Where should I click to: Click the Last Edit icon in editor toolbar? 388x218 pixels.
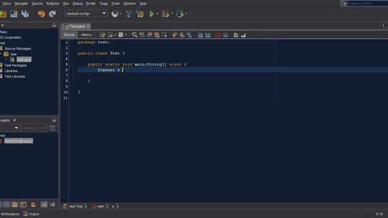pos(102,35)
